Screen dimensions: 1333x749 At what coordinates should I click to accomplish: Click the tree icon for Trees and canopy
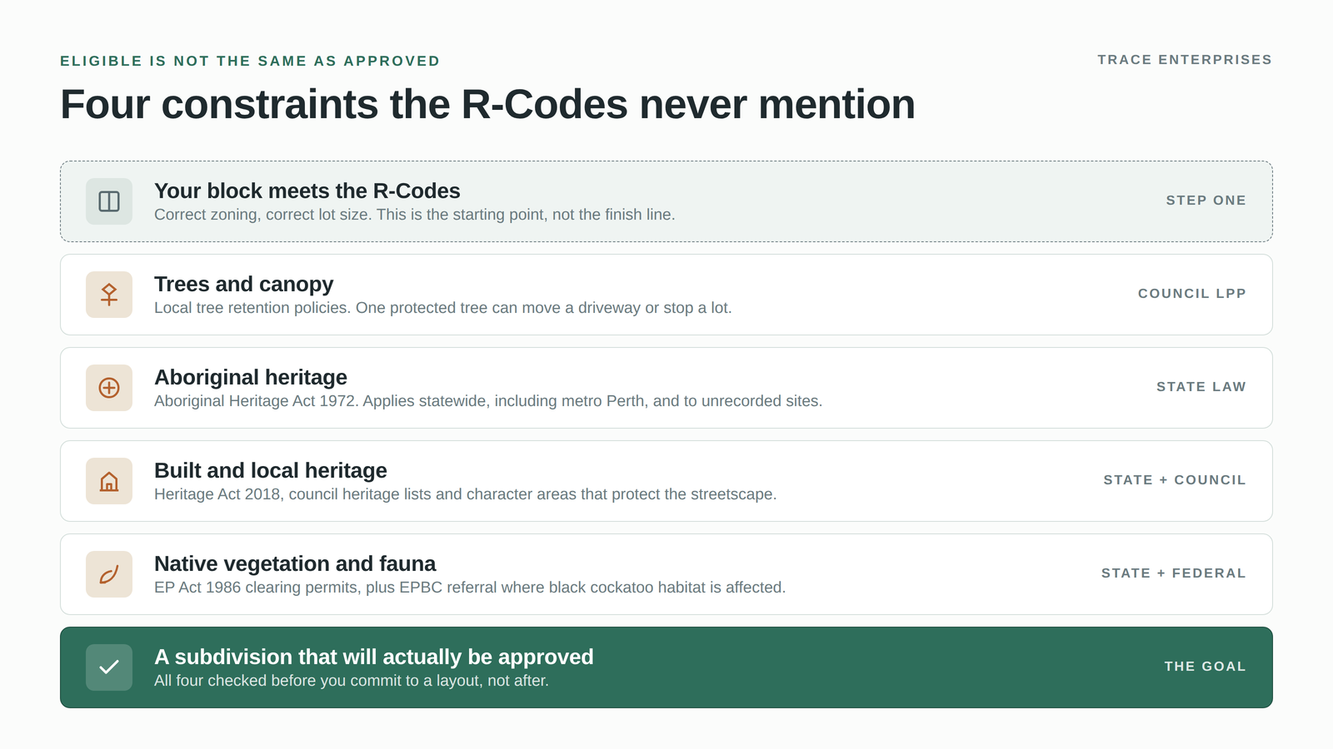point(109,295)
